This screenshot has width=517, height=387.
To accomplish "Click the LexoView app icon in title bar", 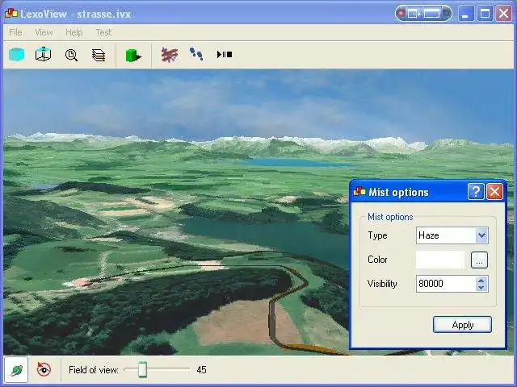I will click(11, 14).
